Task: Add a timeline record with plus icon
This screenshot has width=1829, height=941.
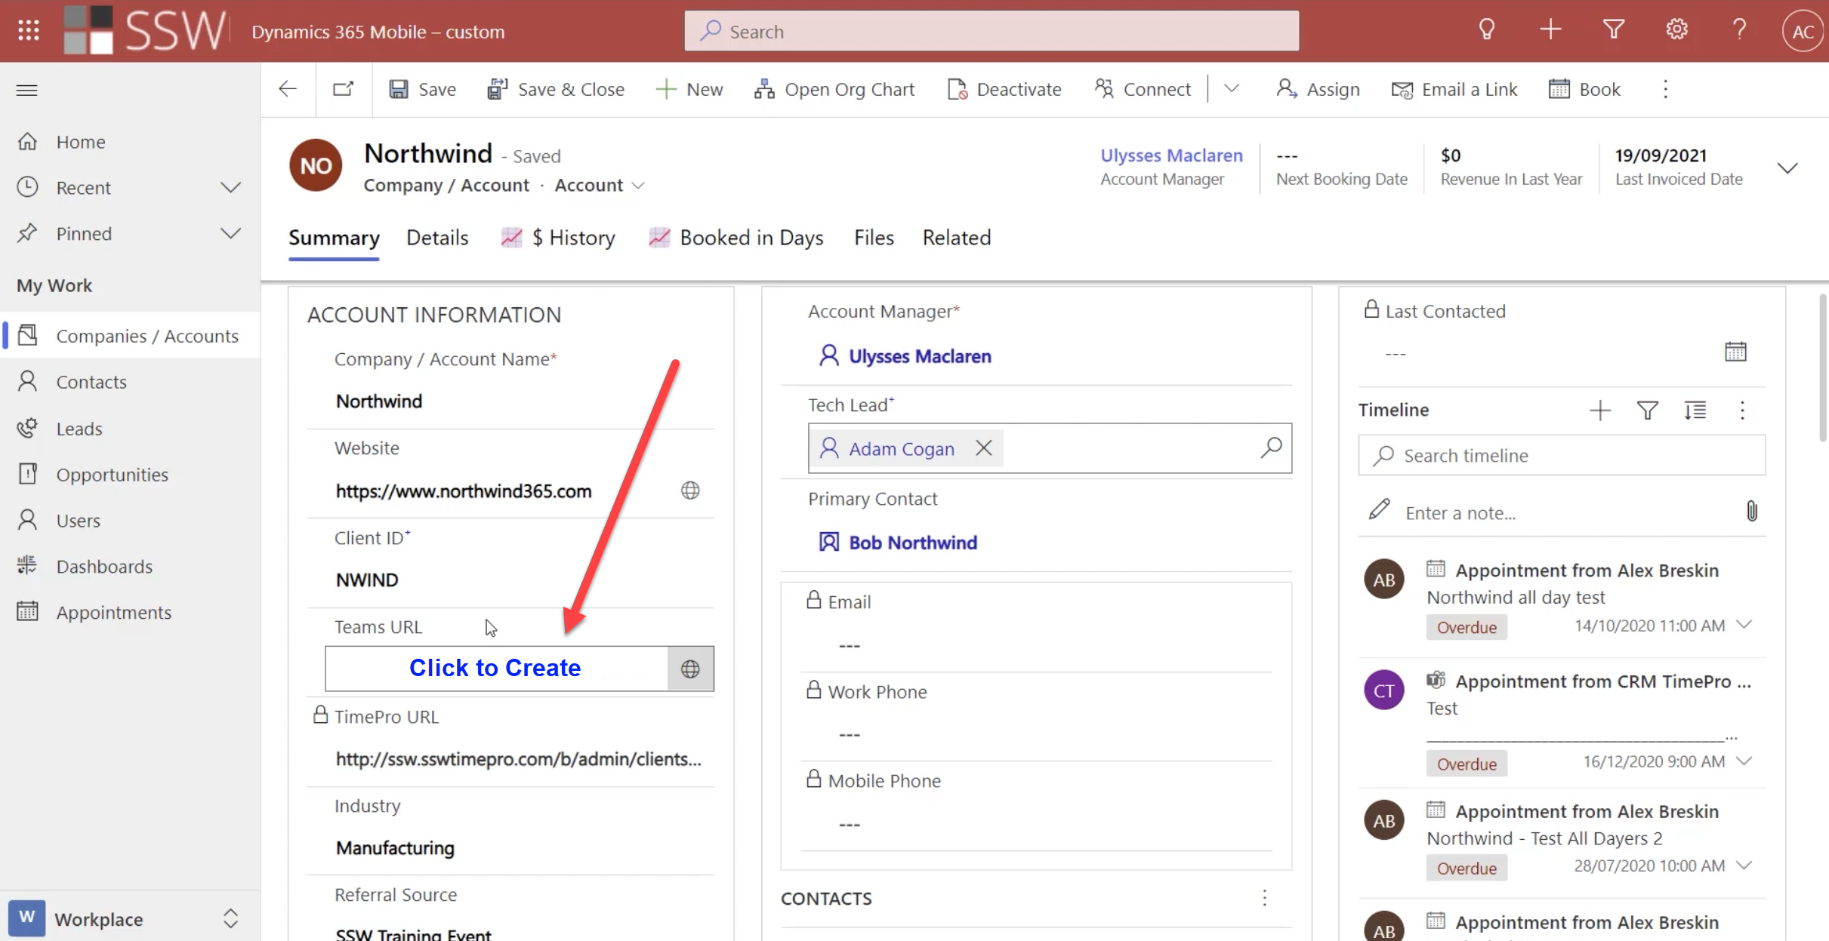Action: point(1599,410)
